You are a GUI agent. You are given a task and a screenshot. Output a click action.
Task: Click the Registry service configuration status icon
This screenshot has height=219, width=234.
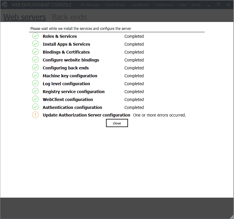click(35, 91)
